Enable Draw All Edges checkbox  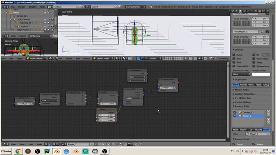coord(234,66)
